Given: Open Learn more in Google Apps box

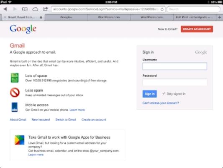Looking at the screenshot, I should click(36, 155).
